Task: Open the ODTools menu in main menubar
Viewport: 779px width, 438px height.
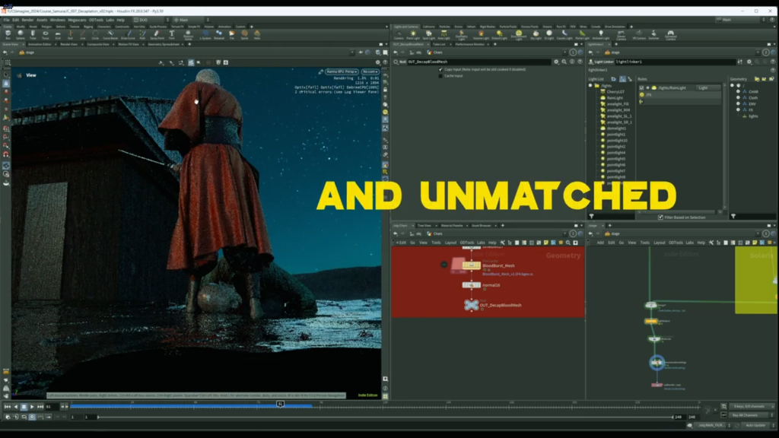Action: coord(96,20)
